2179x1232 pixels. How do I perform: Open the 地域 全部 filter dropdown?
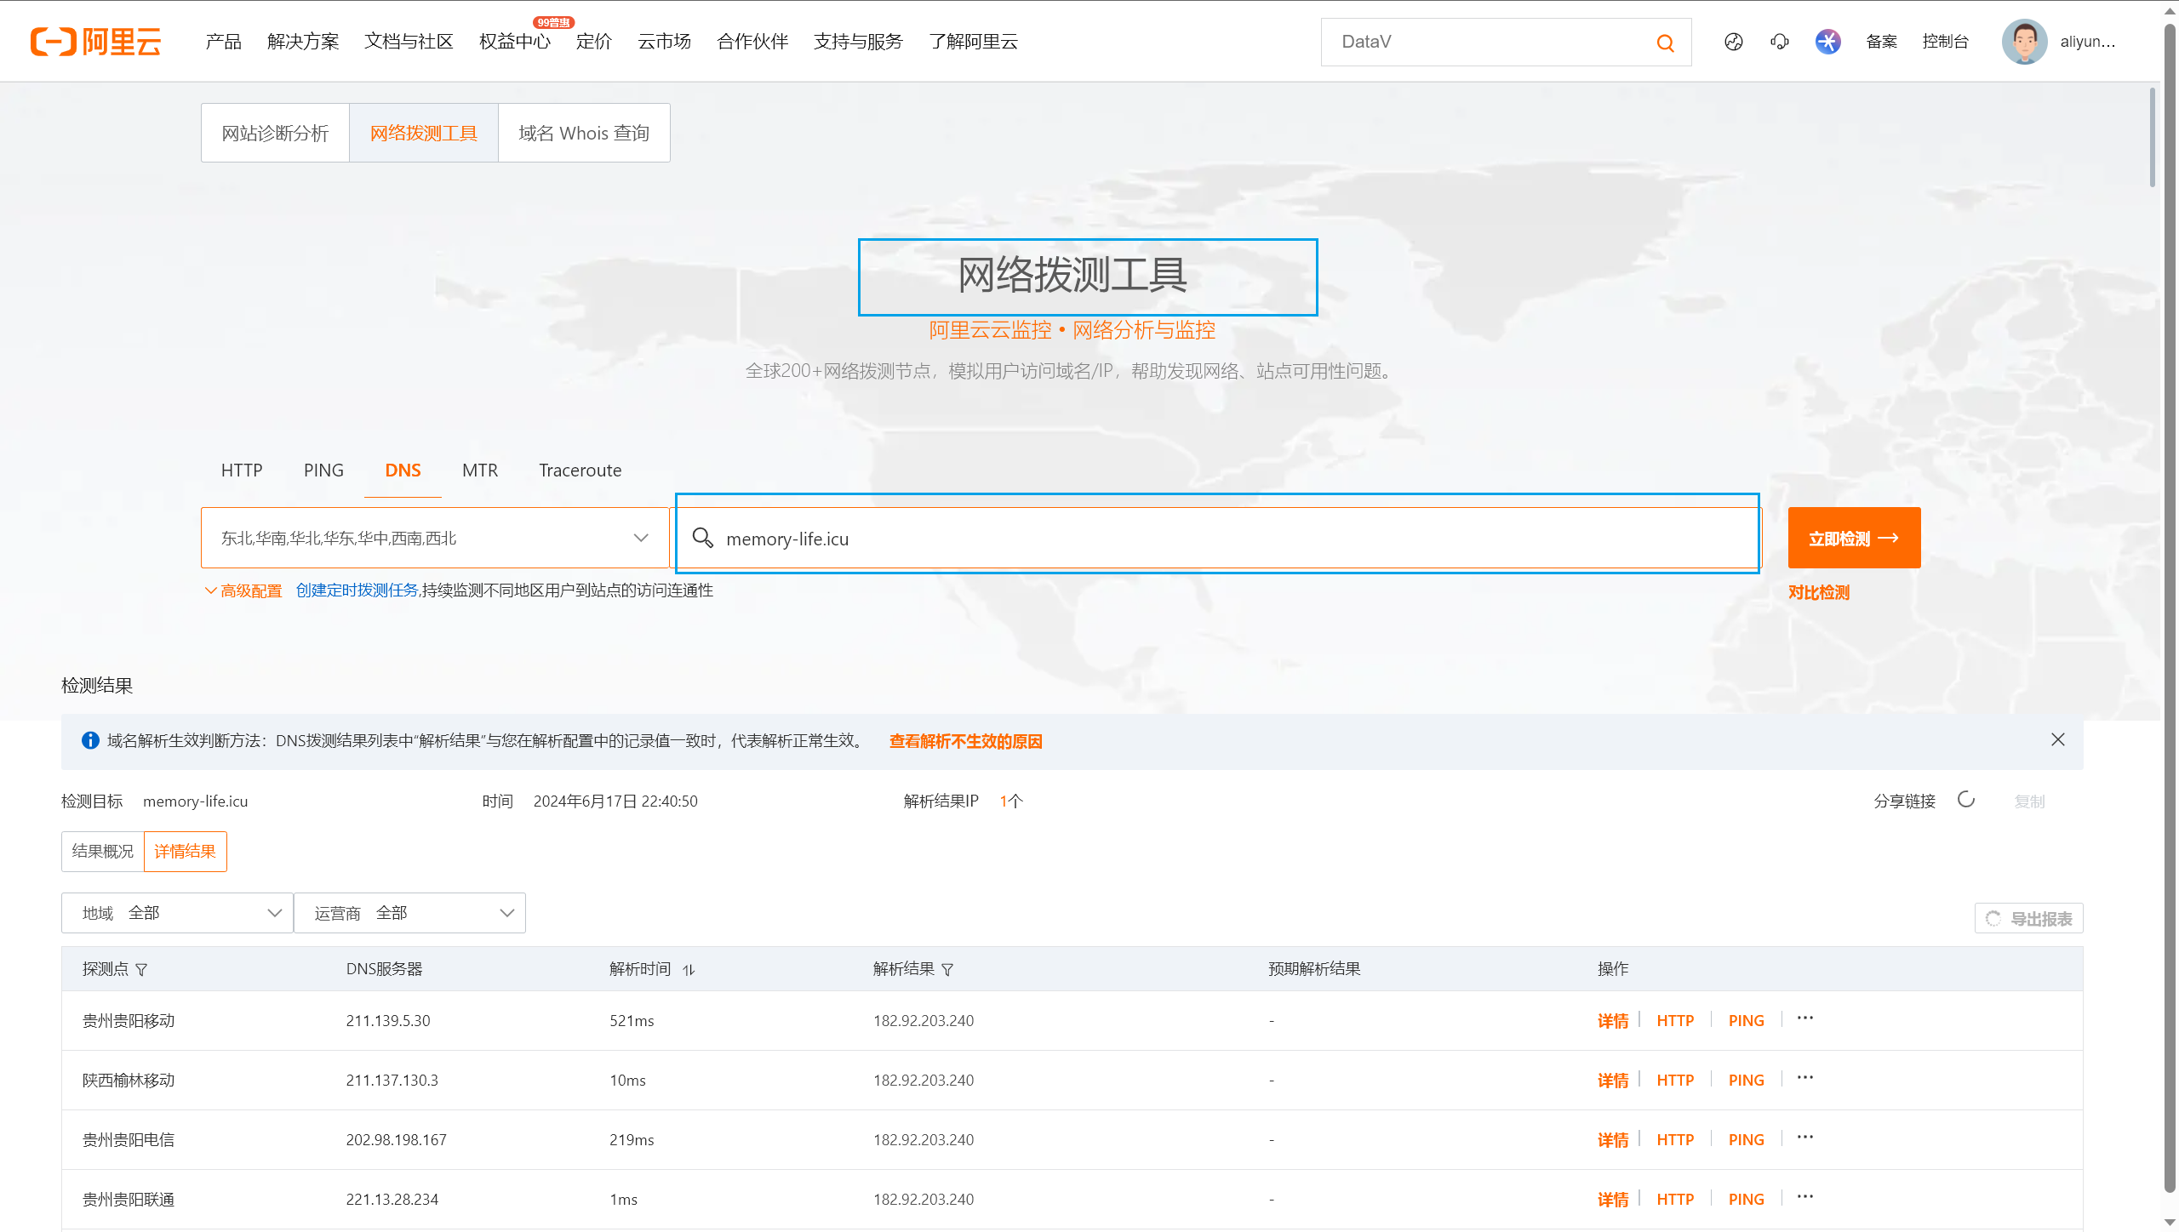(177, 913)
